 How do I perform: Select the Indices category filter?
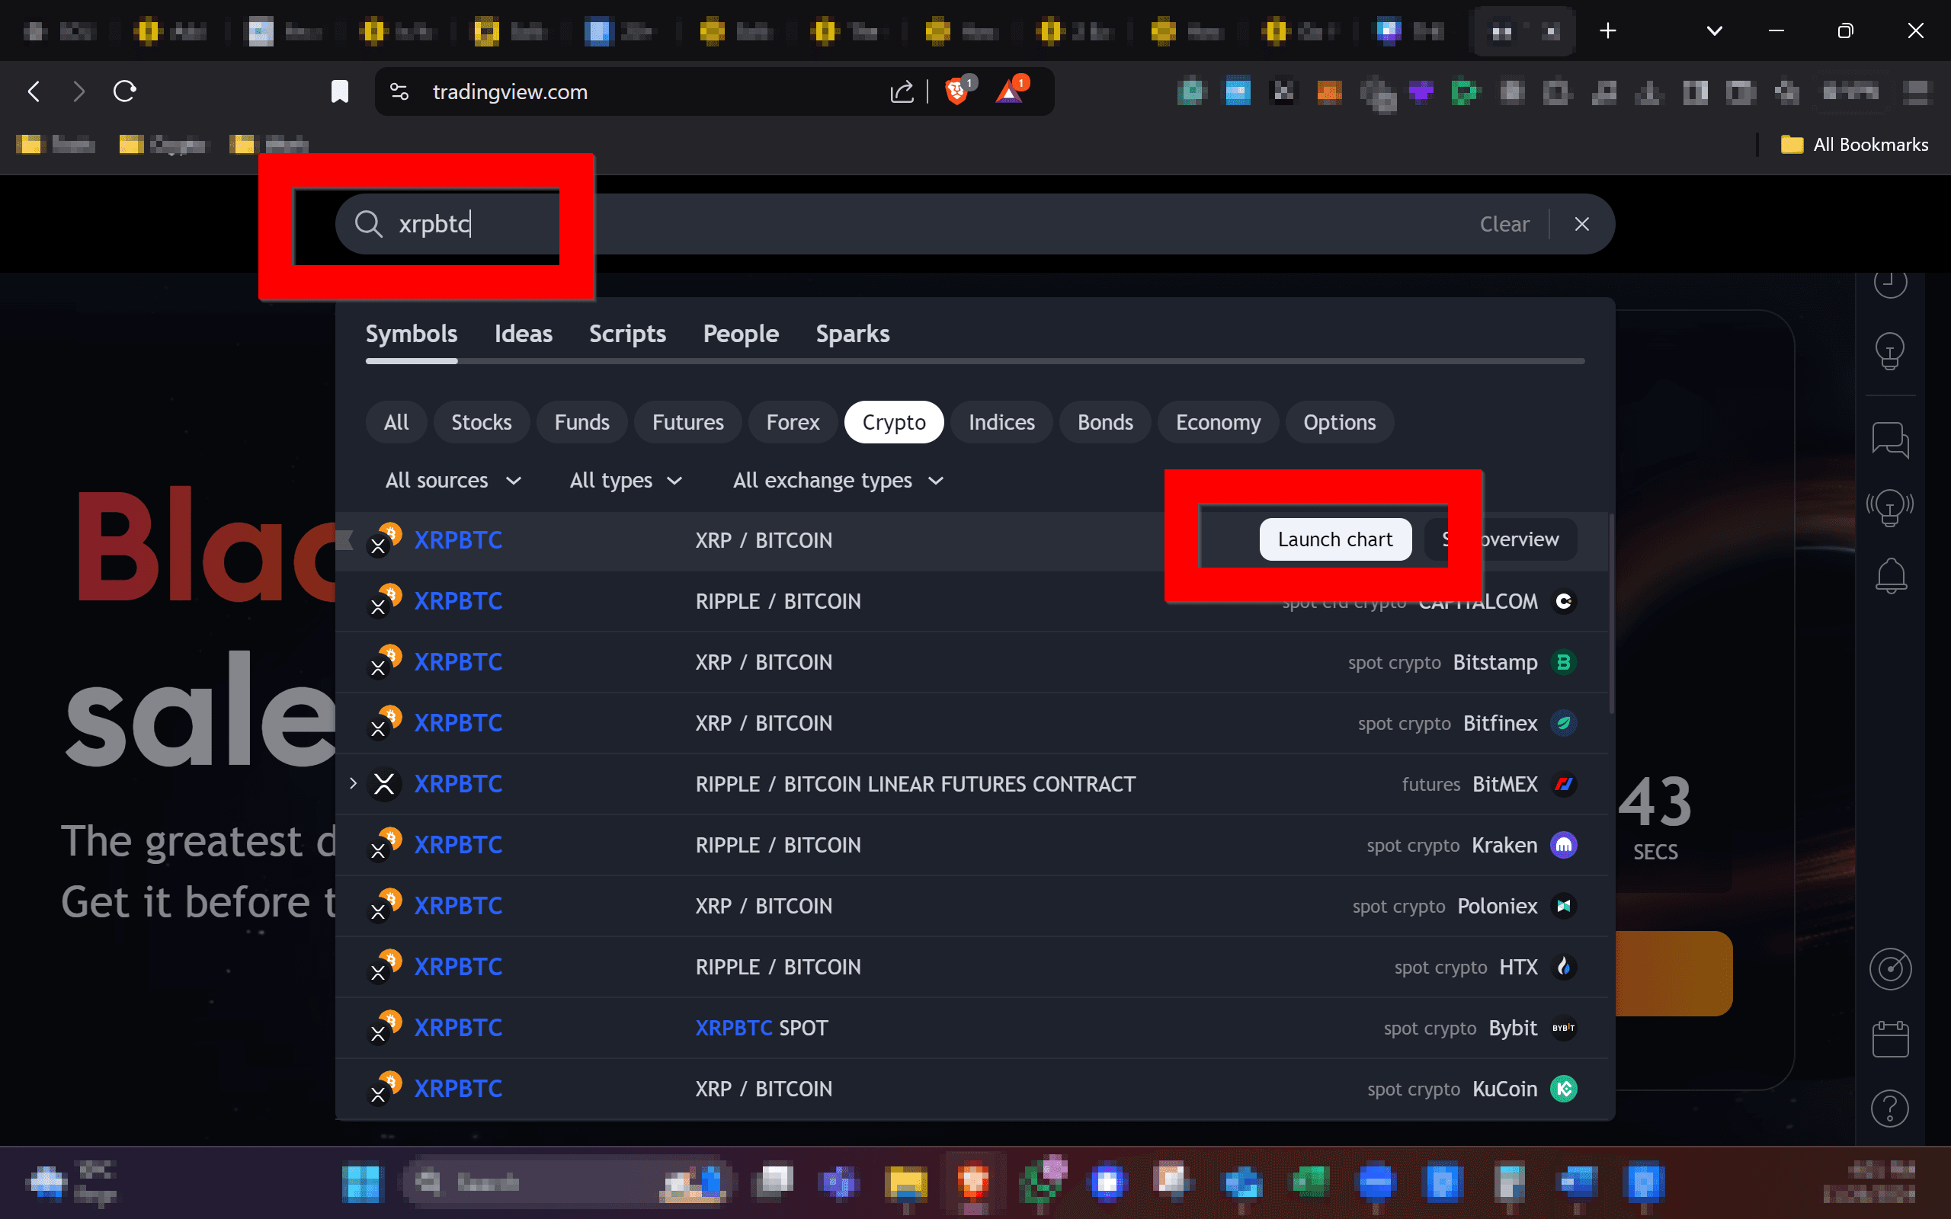tap(1001, 422)
